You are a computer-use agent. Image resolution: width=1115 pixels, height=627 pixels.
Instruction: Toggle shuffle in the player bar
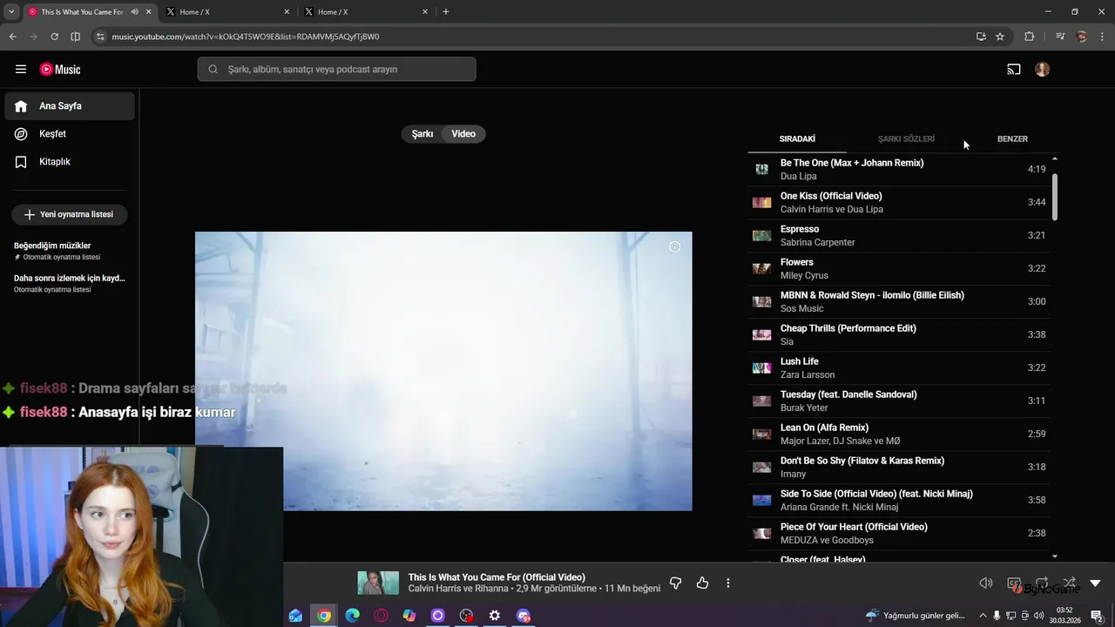[1069, 583]
